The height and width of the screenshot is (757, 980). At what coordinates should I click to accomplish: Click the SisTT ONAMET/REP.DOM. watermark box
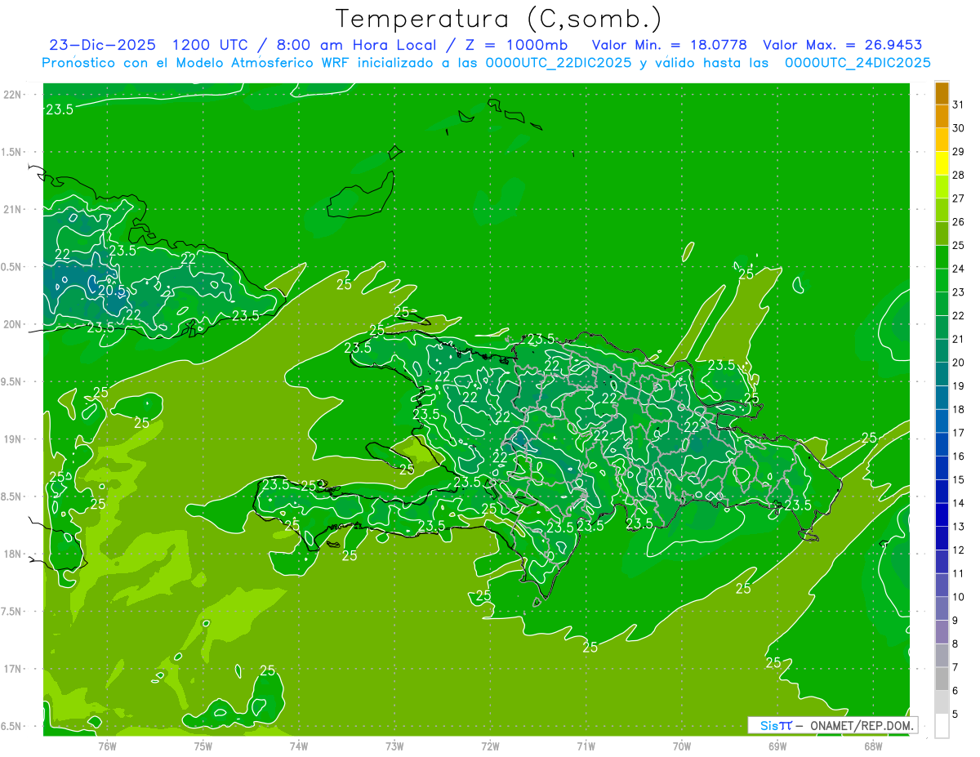832,725
